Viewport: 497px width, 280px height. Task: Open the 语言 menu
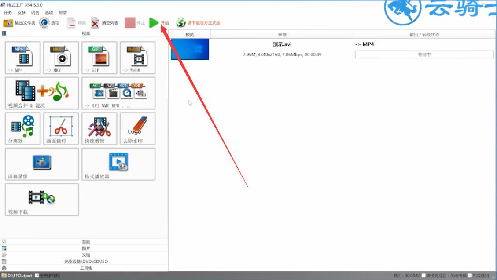click(x=35, y=12)
